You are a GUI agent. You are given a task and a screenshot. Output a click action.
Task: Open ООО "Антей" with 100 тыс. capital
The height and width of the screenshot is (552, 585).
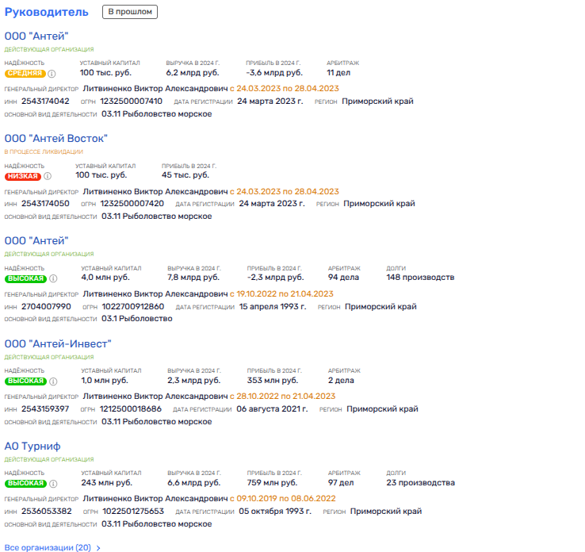[x=36, y=36]
